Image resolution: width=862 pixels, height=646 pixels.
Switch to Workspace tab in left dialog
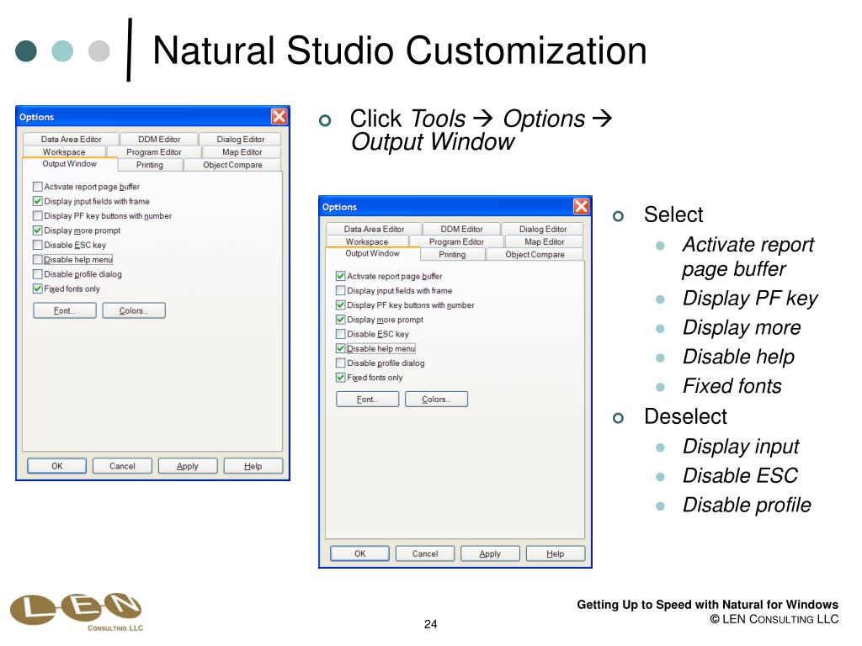64,151
